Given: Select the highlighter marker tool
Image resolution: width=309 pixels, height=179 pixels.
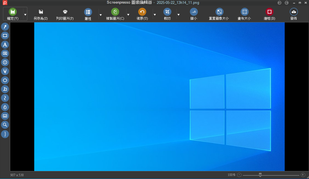Looking at the screenshot, I should tap(5, 71).
